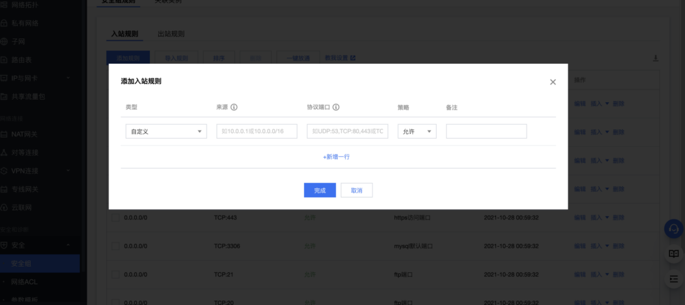Click the 取消 button

click(x=357, y=190)
